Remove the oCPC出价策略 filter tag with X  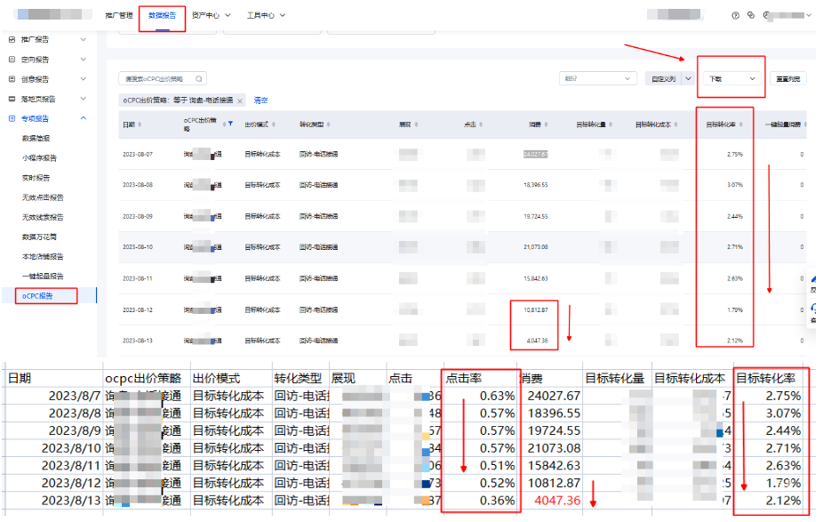(240, 100)
